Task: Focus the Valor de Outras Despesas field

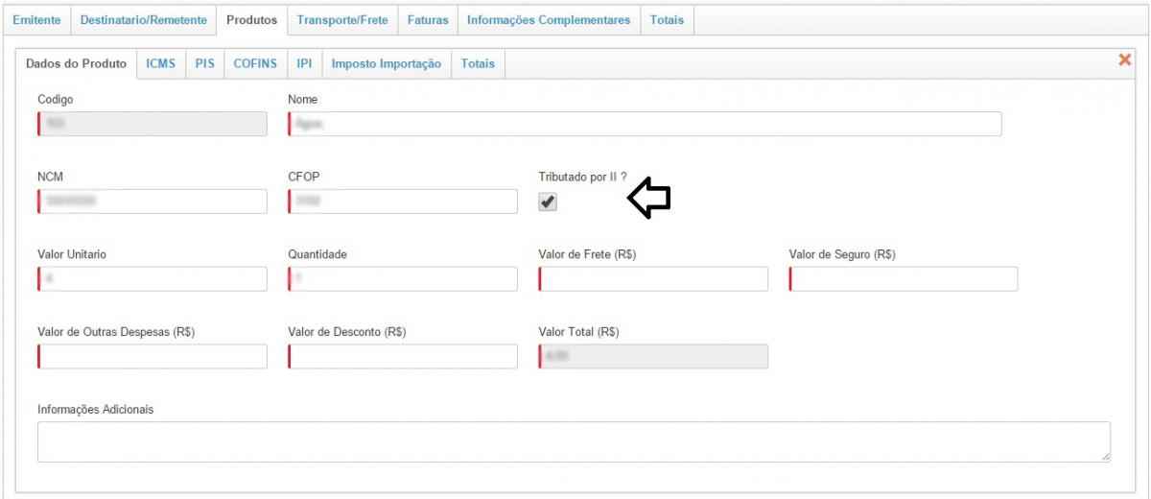Action: point(152,356)
